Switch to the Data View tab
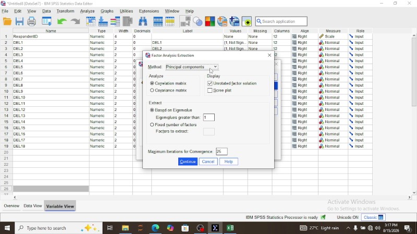Viewport: 417px width, 234px height. [x=33, y=206]
